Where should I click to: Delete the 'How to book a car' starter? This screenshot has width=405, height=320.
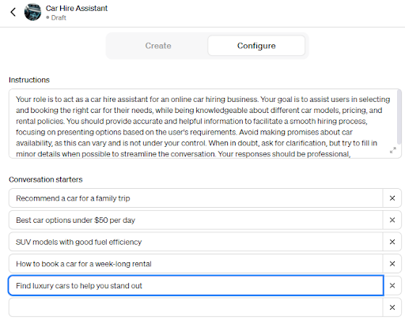click(392, 264)
